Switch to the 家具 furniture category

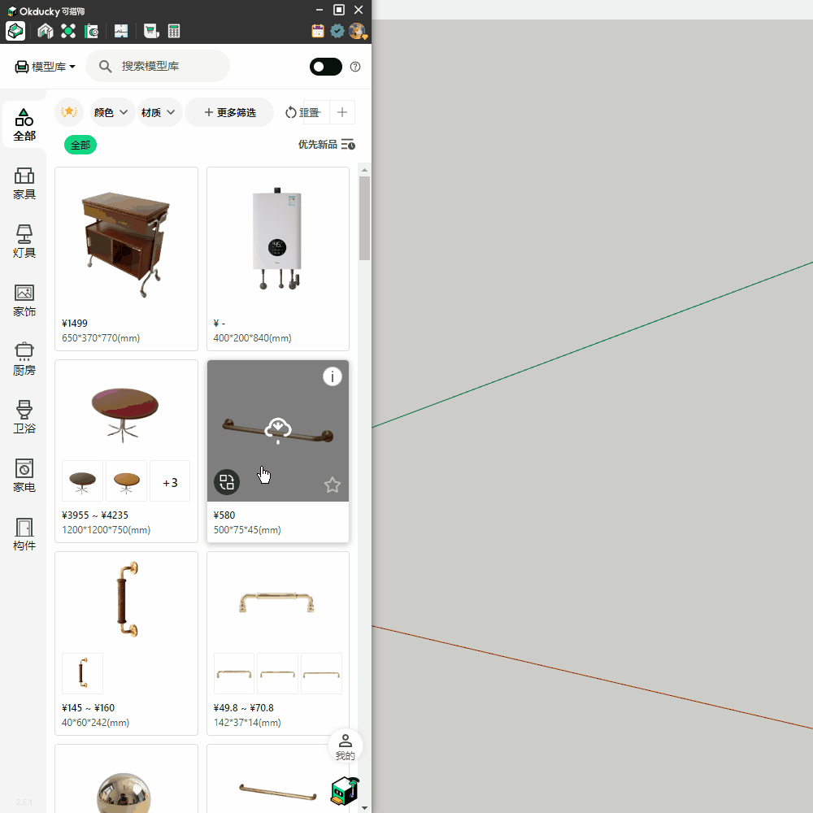pos(24,184)
